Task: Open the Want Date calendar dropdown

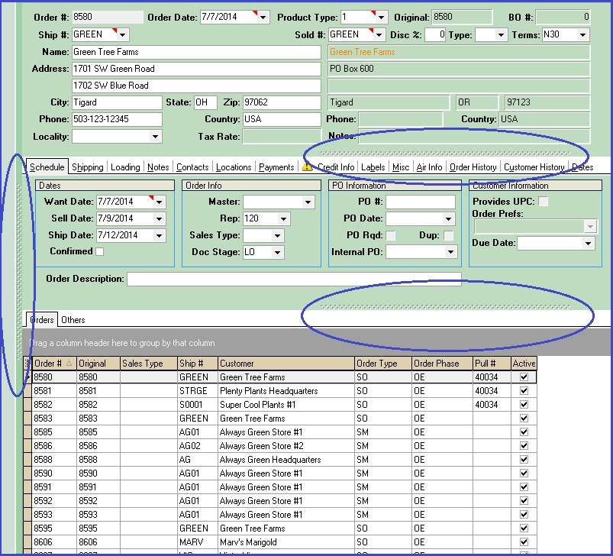Action: click(159, 202)
